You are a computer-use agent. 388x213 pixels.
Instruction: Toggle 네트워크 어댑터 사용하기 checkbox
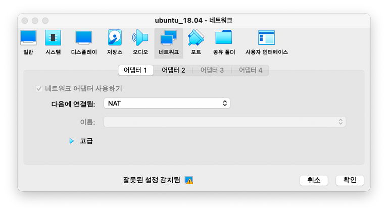coord(39,88)
